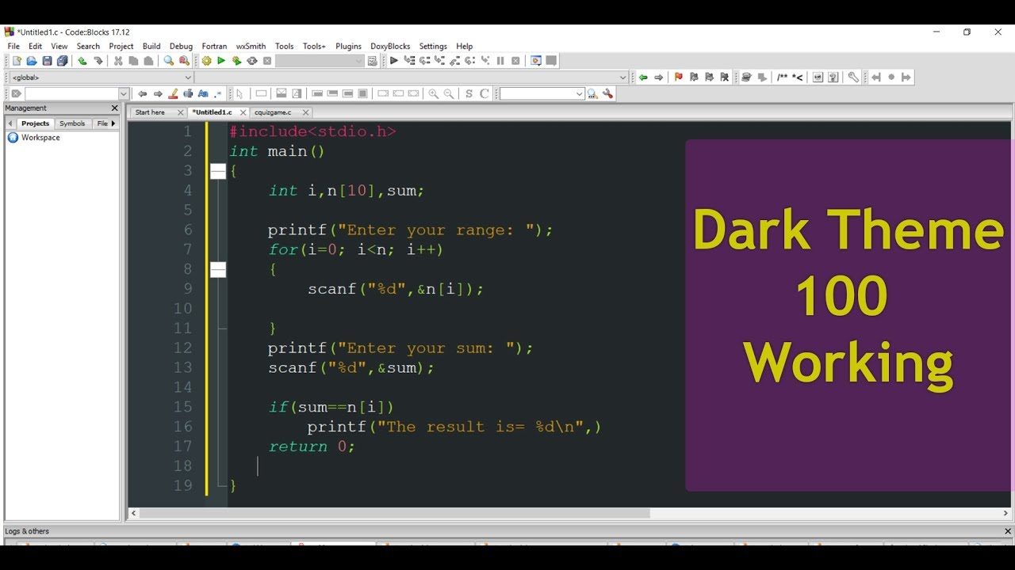Click line number 12 in the margin
Viewport: 1015px width, 570px height.
coord(183,348)
